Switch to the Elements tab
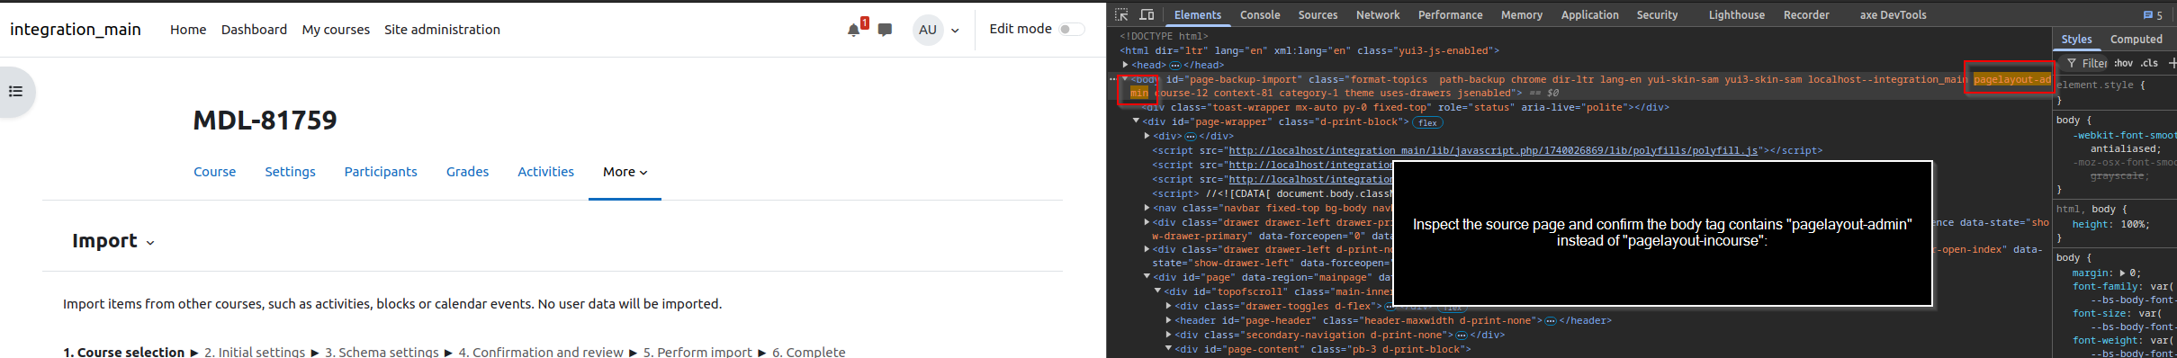This screenshot has width=2177, height=358. [x=1197, y=15]
